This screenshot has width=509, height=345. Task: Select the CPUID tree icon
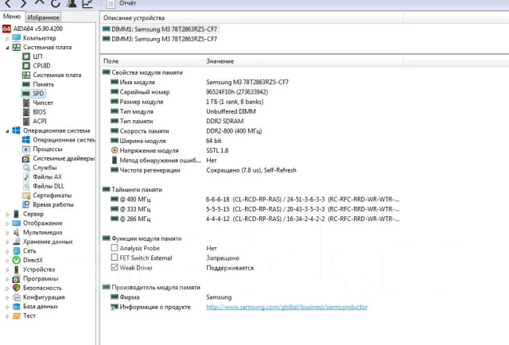click(x=26, y=65)
